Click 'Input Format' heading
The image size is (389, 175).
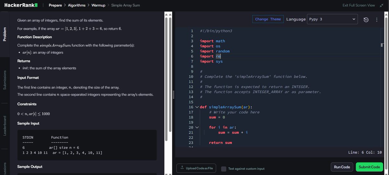(28, 78)
